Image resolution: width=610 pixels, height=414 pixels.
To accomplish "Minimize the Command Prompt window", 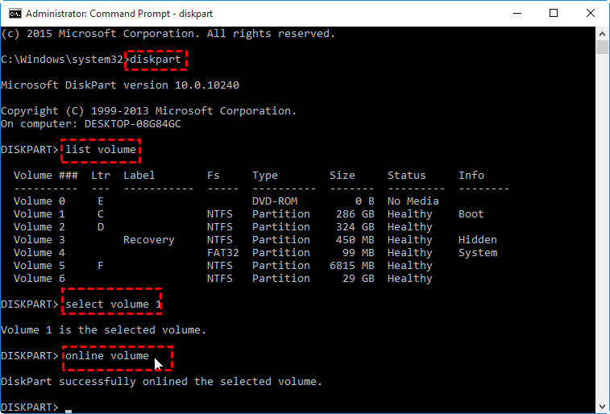I will click(517, 13).
